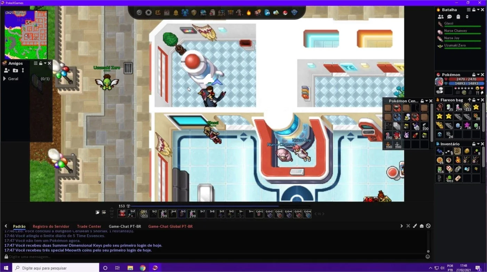The height and width of the screenshot is (272, 487).
Task: Show next chat tabs with right arrow
Action: (401, 226)
